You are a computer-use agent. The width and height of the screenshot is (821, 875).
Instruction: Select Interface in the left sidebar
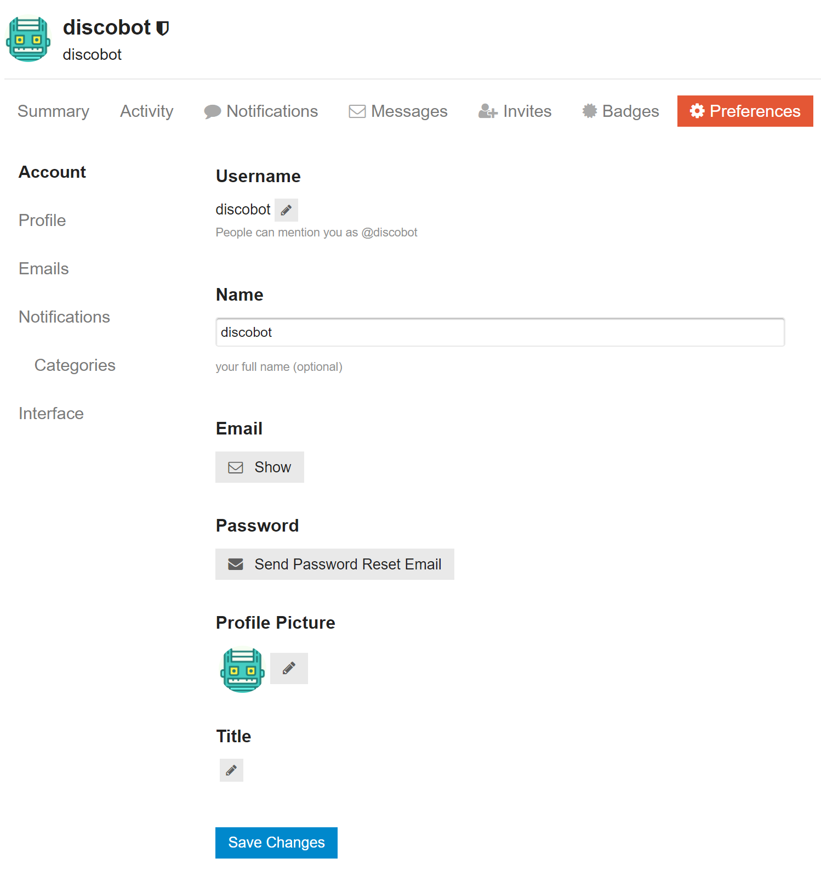tap(51, 414)
